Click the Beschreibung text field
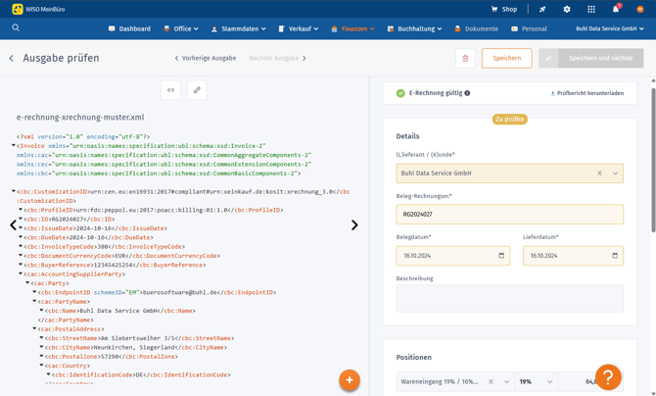656x396 pixels. point(509,298)
